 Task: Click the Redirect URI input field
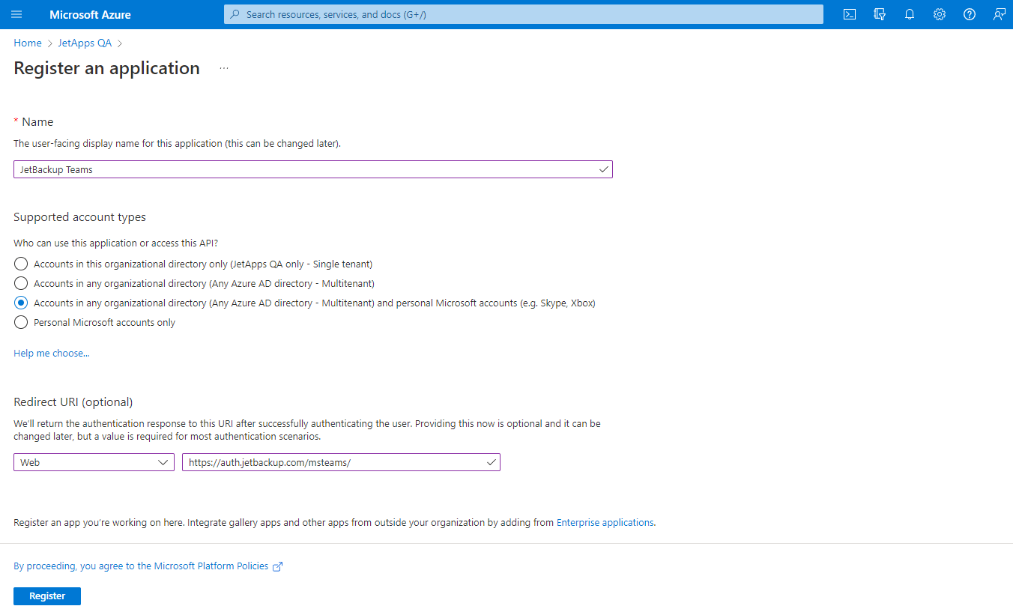click(341, 462)
